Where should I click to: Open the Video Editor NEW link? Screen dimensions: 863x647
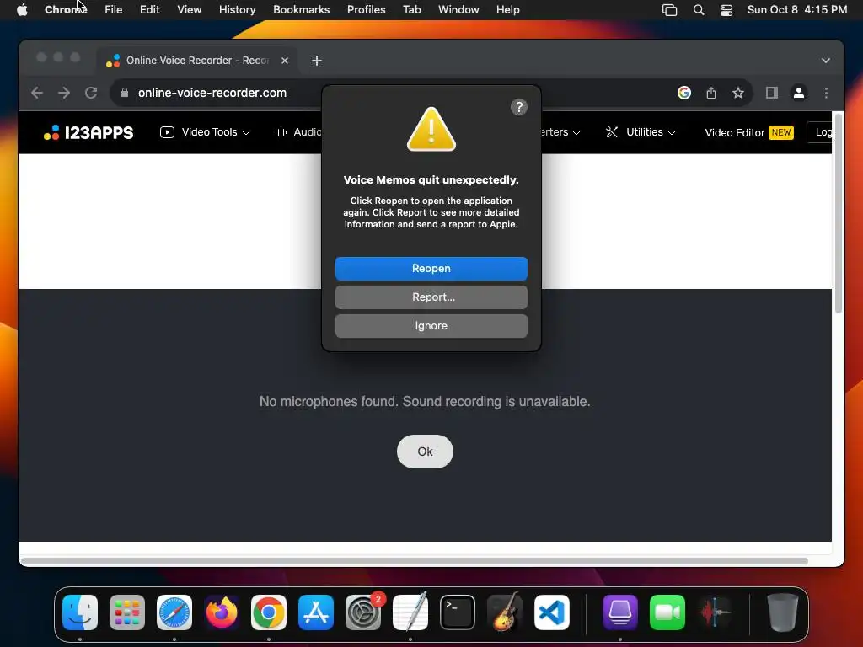pyautogui.click(x=749, y=132)
